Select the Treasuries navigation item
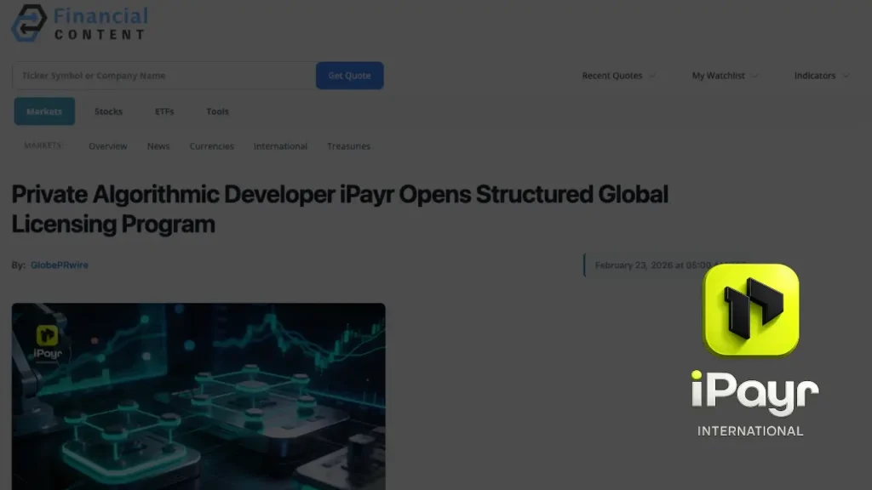 click(x=348, y=146)
